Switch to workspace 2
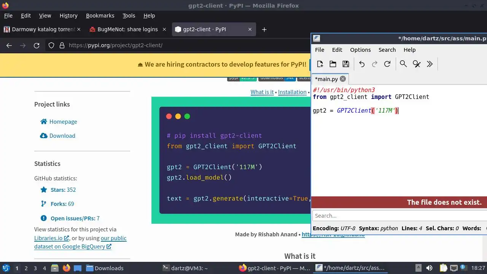This screenshot has height=274, width=487. point(26,268)
